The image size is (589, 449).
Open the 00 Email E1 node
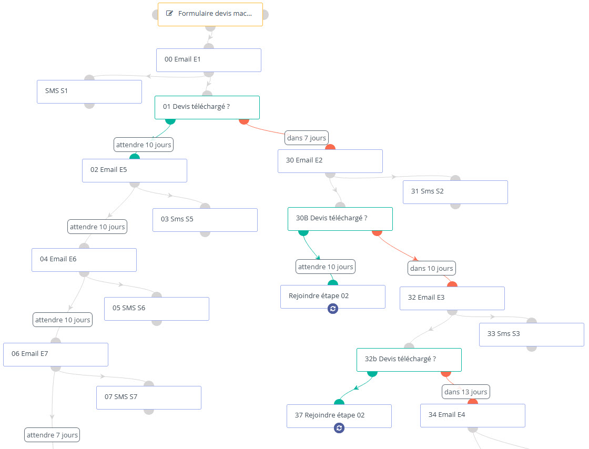tap(209, 60)
